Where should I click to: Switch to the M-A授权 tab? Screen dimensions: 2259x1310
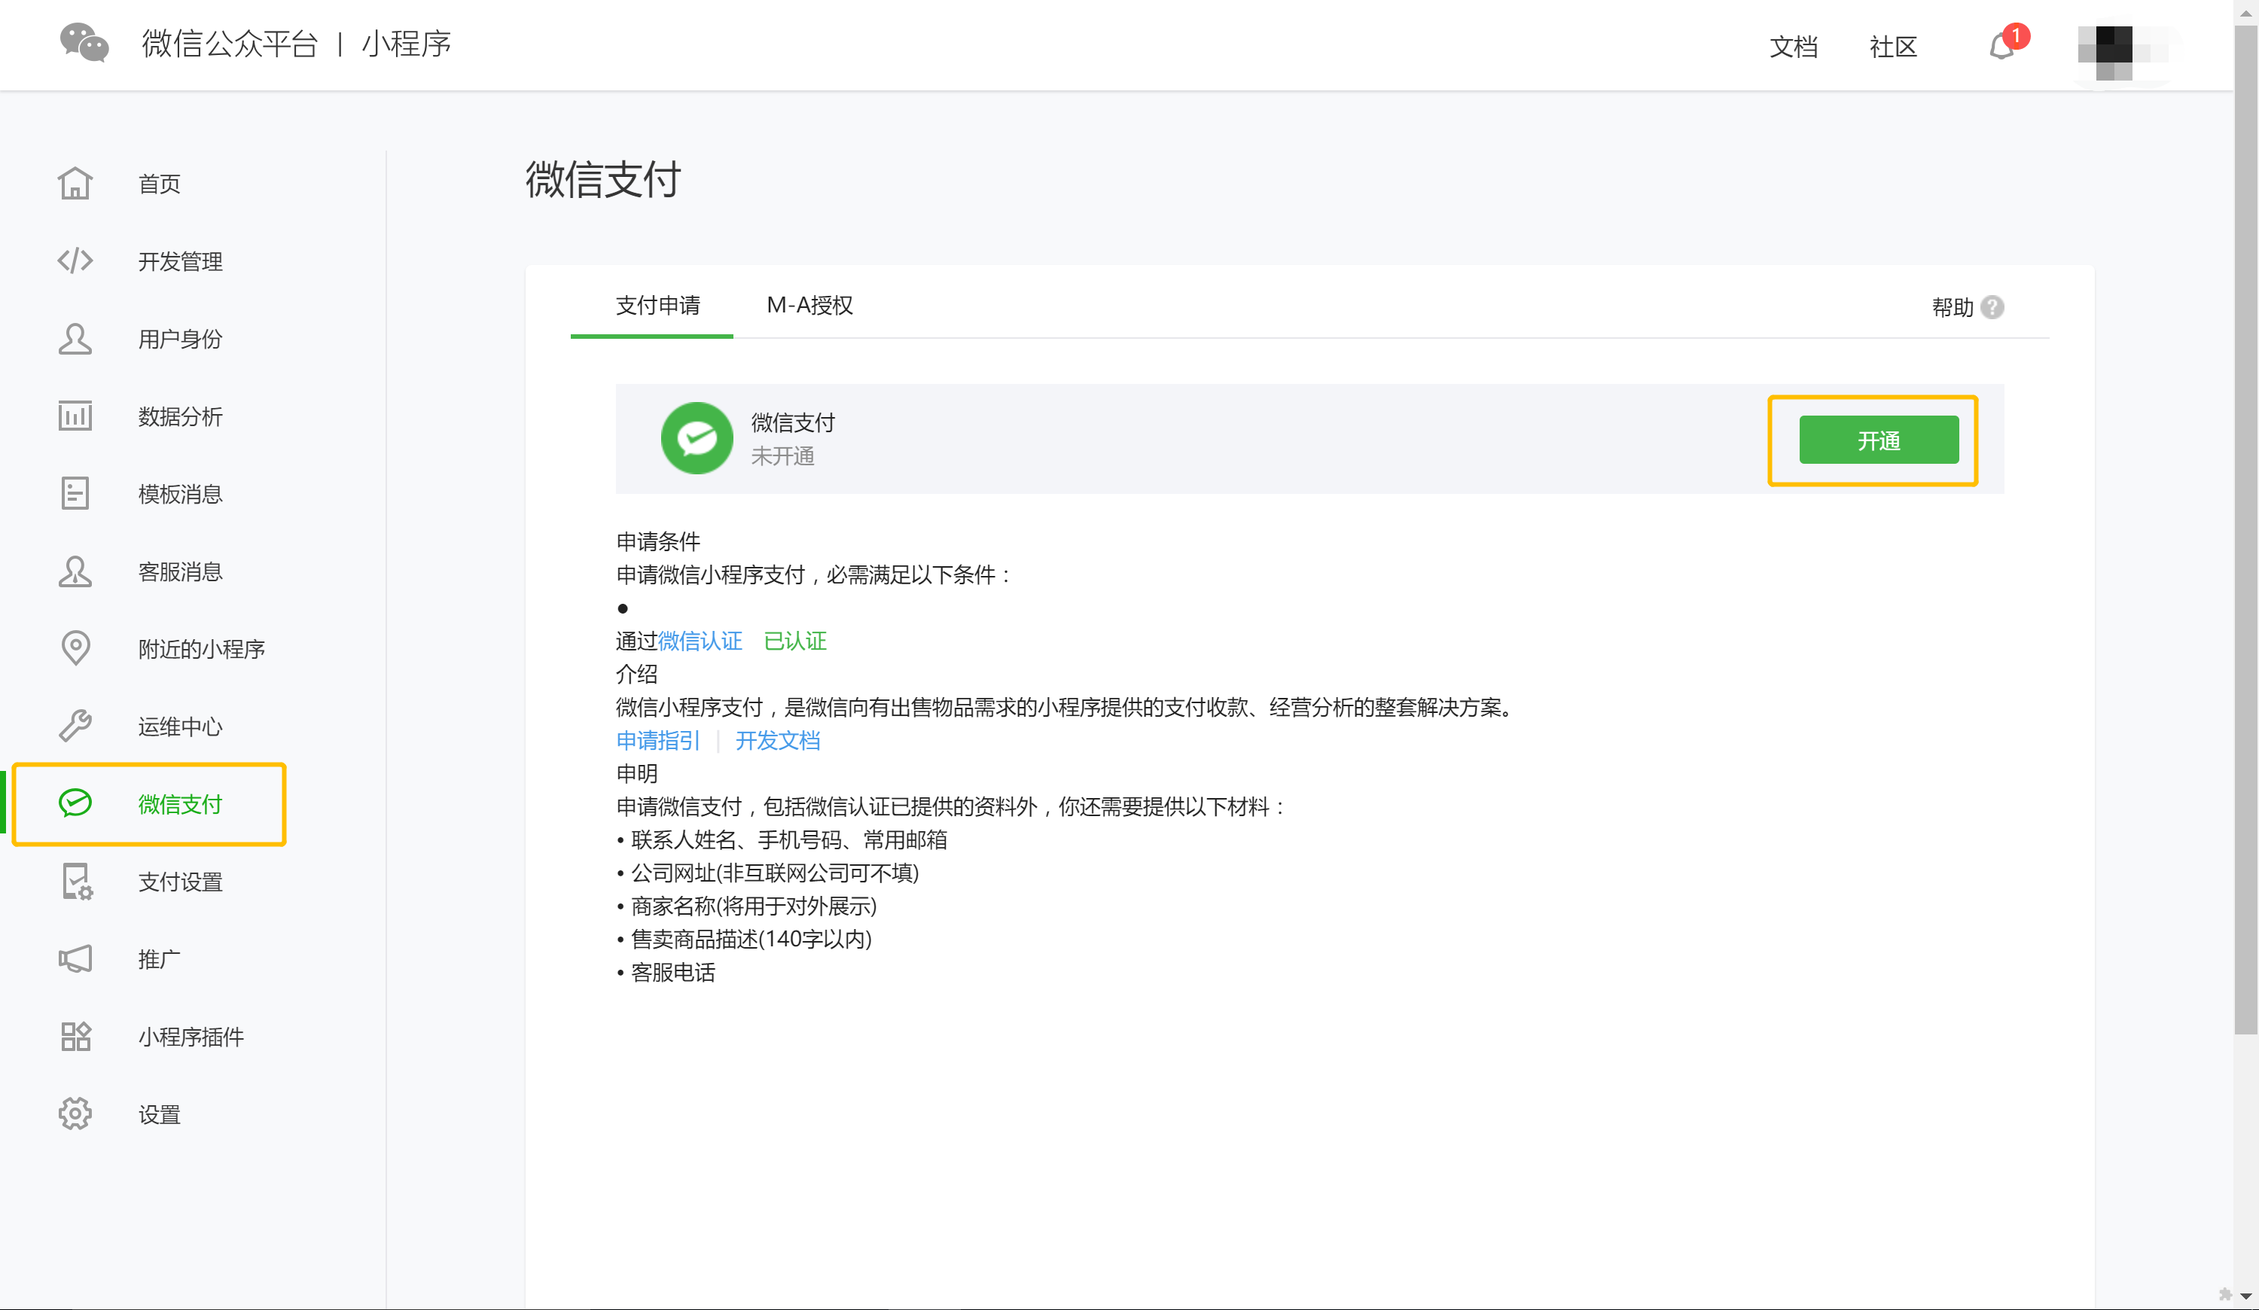tap(809, 305)
